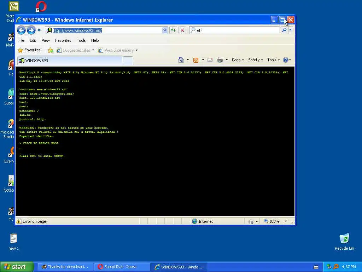Add to Favorites Bar star icon
The height and width of the screenshot is (272, 362).
click(51, 50)
